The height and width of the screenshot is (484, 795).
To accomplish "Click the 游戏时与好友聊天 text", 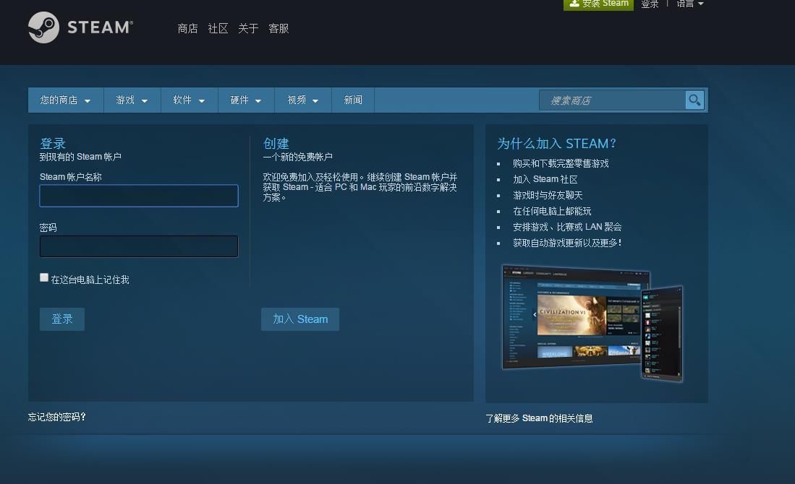I will [548, 196].
